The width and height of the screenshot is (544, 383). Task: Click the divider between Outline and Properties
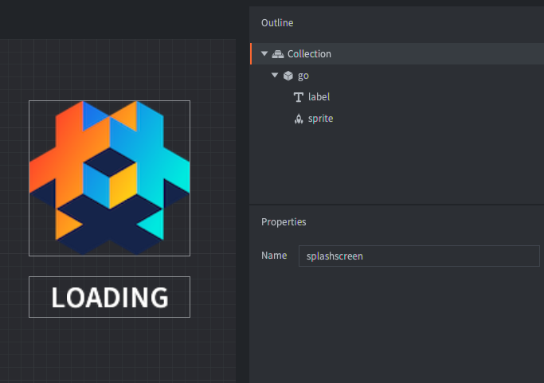pyautogui.click(x=397, y=205)
